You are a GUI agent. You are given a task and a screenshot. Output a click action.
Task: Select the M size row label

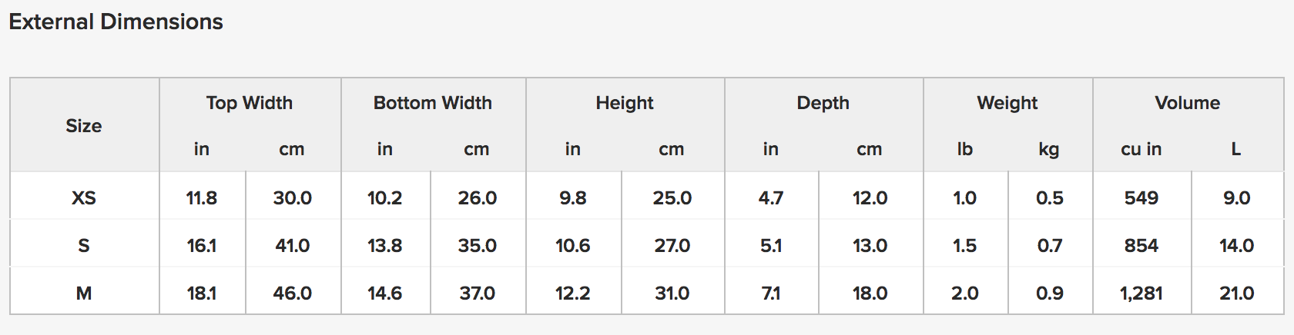(84, 294)
